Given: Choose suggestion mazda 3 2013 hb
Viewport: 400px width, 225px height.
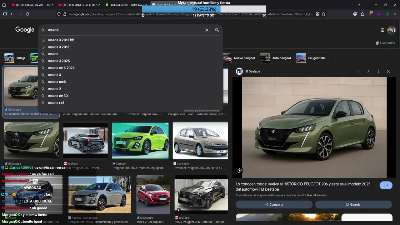Looking at the screenshot, I should point(131,40).
